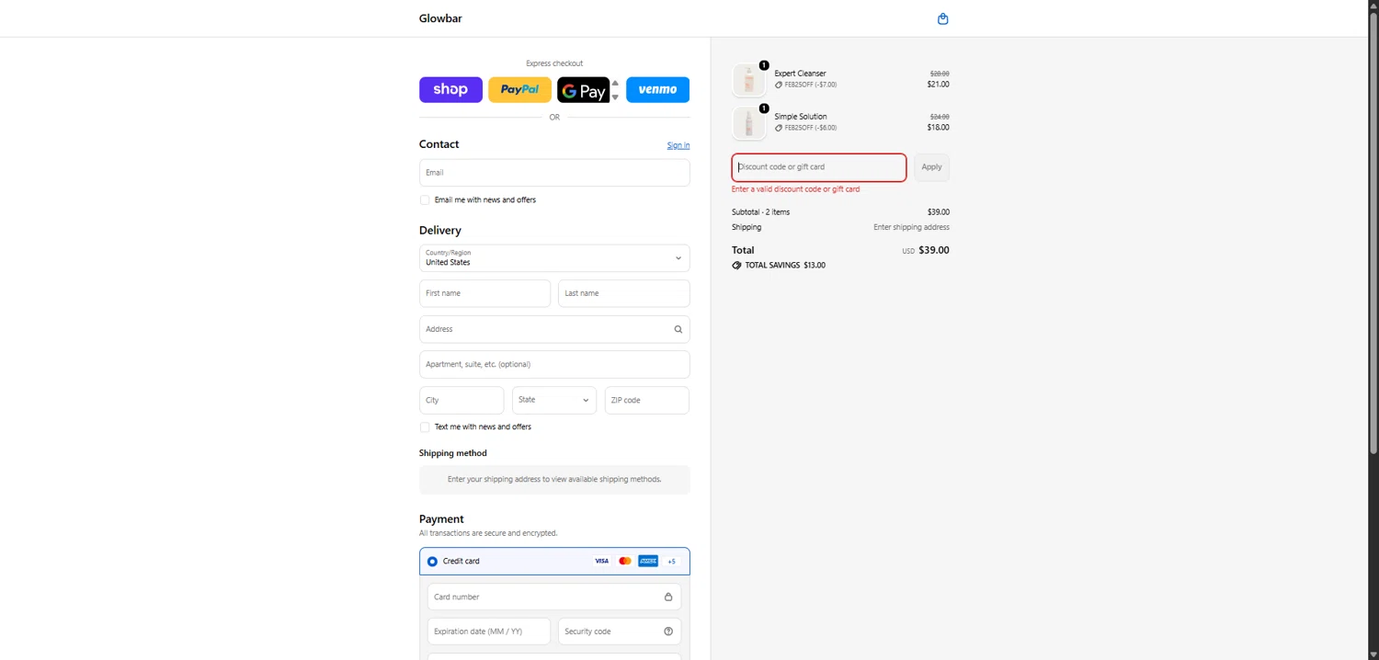
Task: Click the Expert Cleanser product name
Action: click(x=800, y=74)
